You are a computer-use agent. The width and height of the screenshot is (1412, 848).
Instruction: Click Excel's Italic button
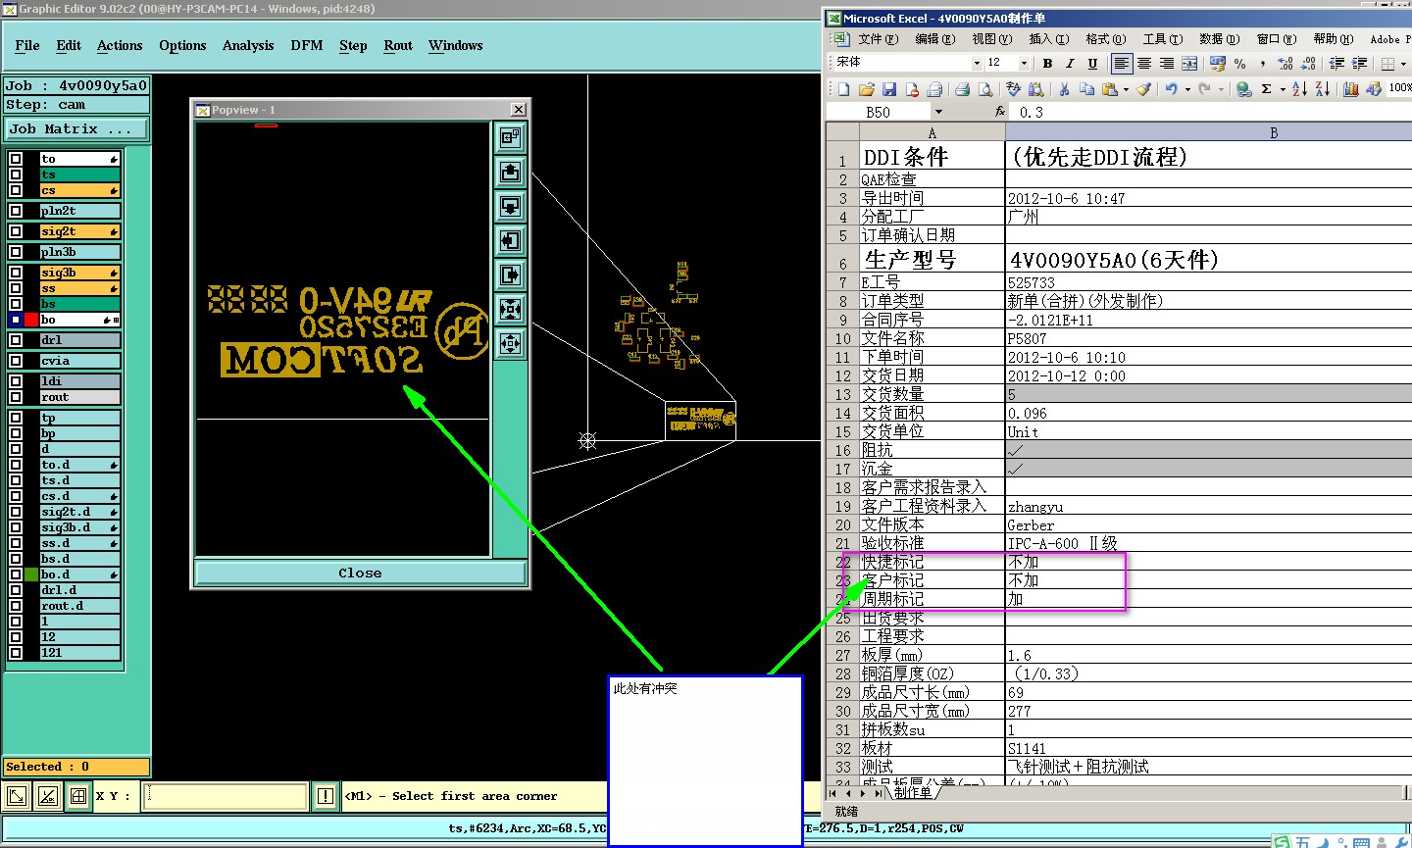coord(1070,63)
